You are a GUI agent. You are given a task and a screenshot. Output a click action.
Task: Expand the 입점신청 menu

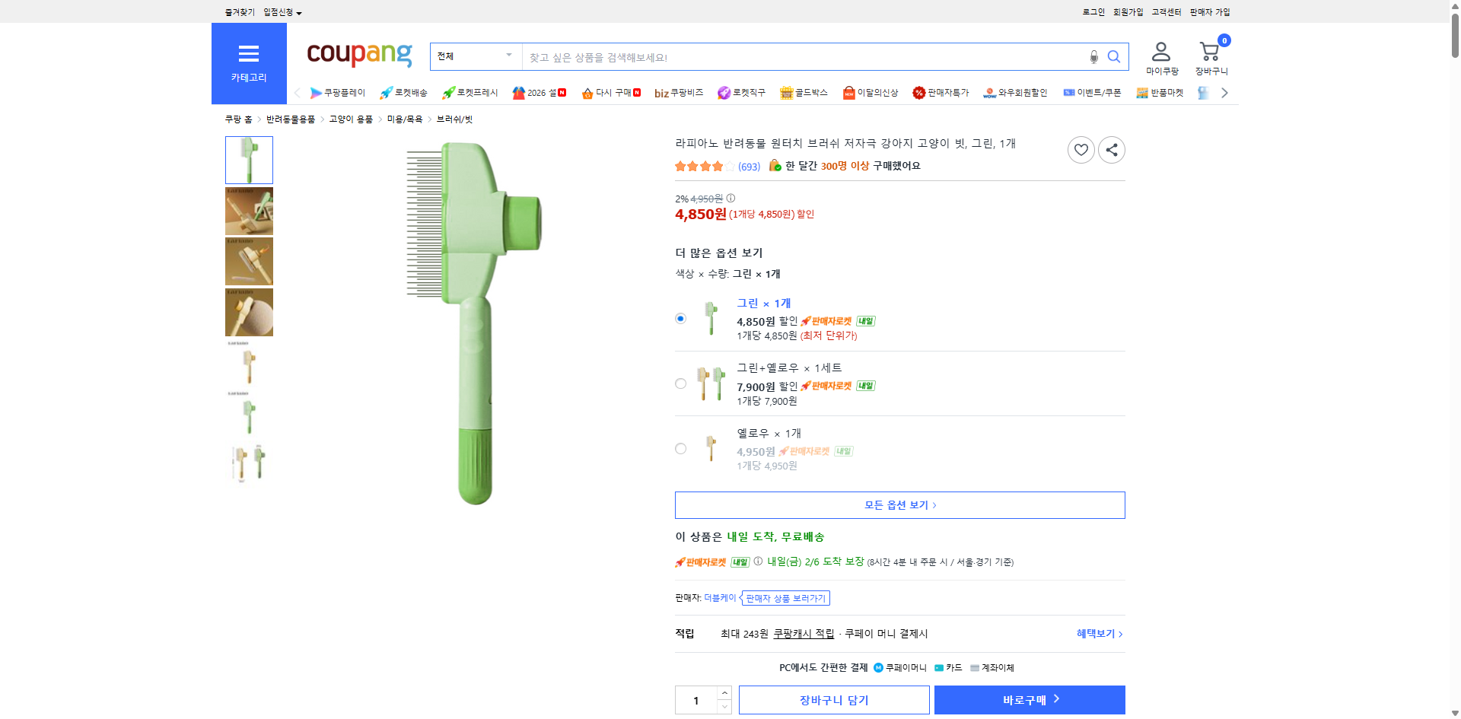279,12
